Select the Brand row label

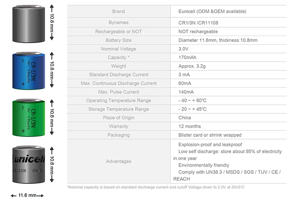(118, 11)
